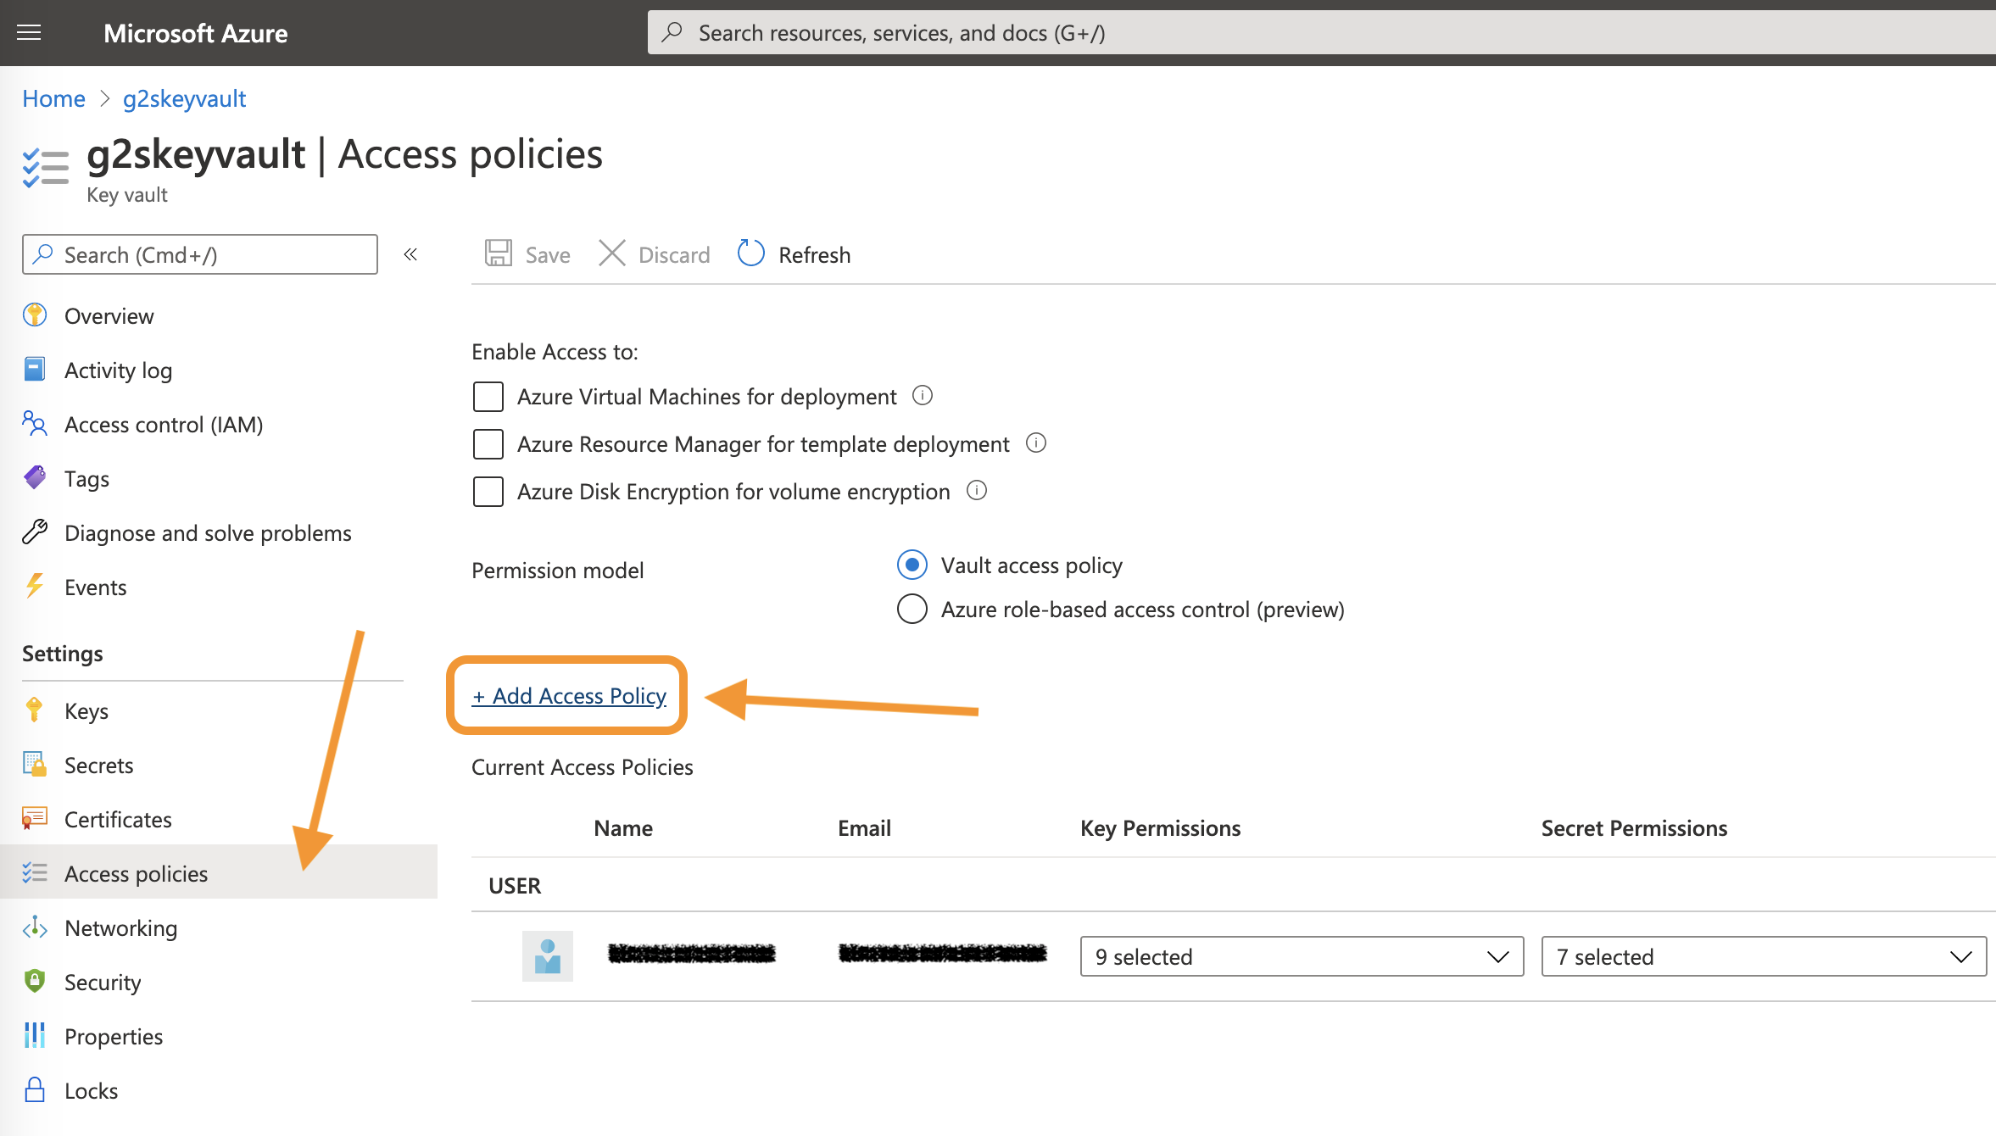Open the Secret Permissions '7 selected' dropdown
Screen dimensions: 1996x1136
coord(1764,956)
